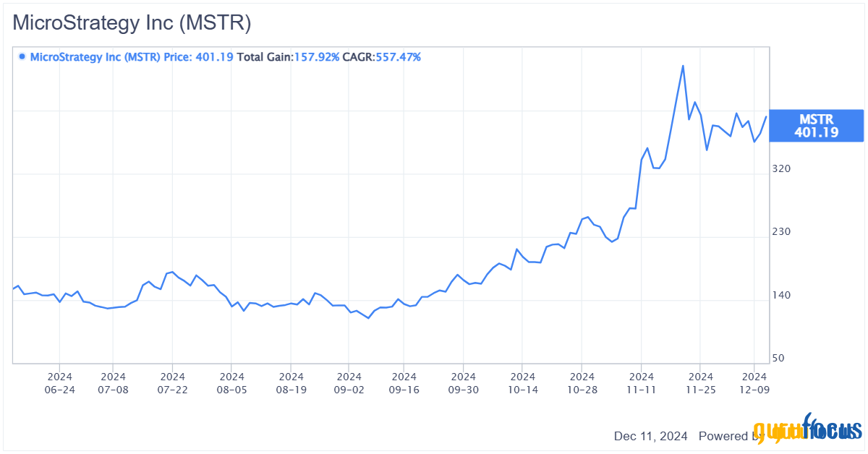The height and width of the screenshot is (454, 868).
Task: Select the Total Gain 157.92% legend value
Action: click(288, 56)
